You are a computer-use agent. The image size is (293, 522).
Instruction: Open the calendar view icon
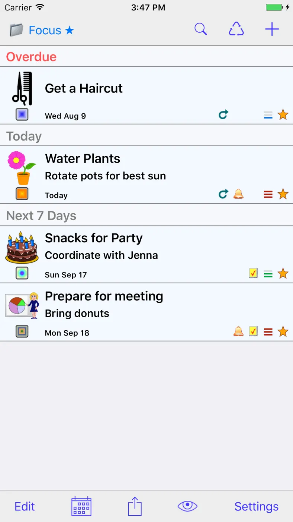pos(81,506)
